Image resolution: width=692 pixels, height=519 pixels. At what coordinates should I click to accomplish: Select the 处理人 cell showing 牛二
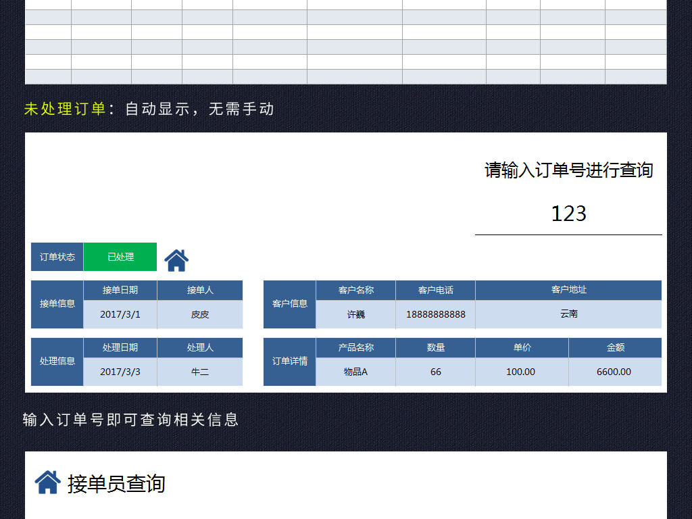tap(199, 371)
